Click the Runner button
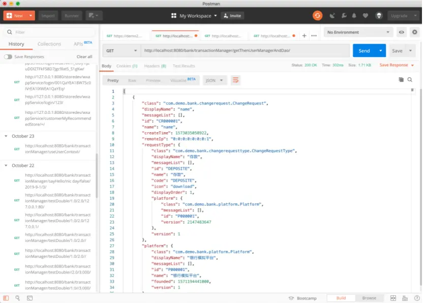This screenshot has width=423, height=303. click(x=72, y=16)
